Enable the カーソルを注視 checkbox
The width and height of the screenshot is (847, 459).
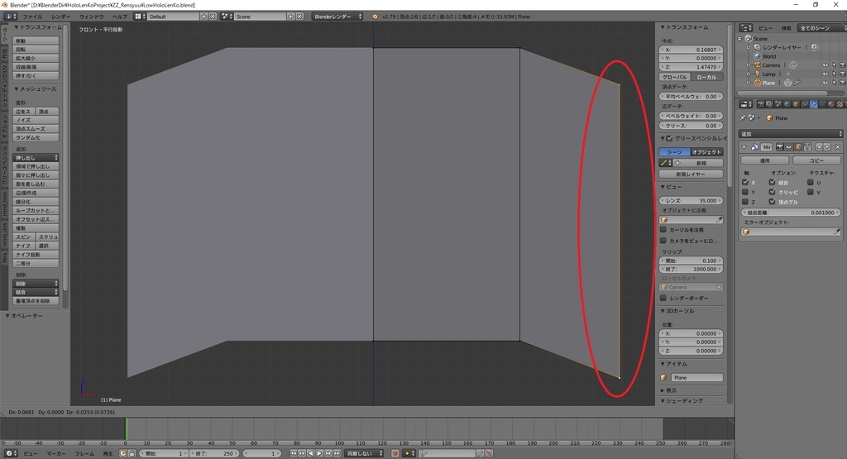[663, 230]
